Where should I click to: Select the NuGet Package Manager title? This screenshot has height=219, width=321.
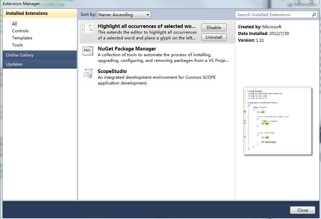tap(127, 49)
